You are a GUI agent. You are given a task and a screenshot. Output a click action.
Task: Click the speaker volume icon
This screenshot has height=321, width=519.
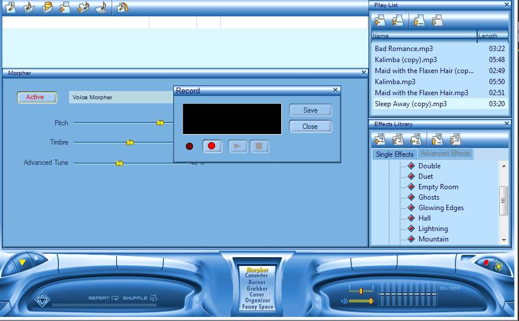click(x=345, y=301)
